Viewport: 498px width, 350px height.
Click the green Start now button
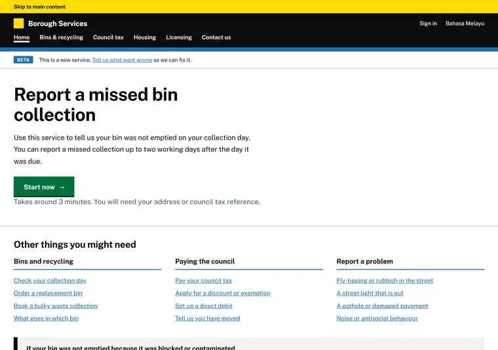tap(44, 187)
